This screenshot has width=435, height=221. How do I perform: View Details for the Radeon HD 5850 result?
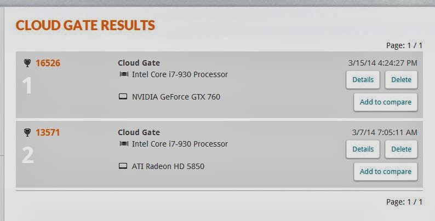[363, 149]
